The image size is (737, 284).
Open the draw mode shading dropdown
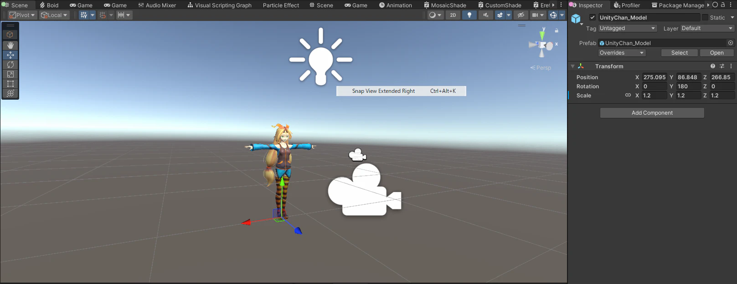pyautogui.click(x=435, y=15)
